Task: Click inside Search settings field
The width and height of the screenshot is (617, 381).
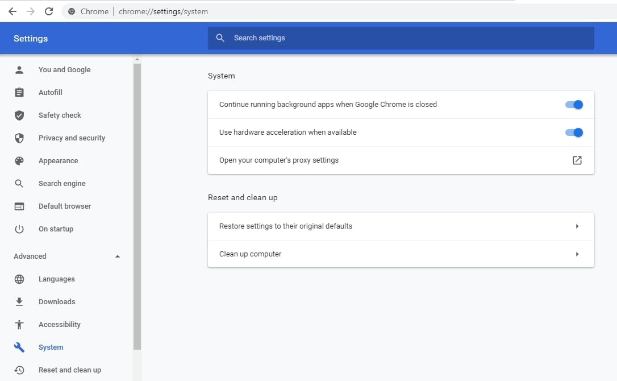Action: pos(401,38)
